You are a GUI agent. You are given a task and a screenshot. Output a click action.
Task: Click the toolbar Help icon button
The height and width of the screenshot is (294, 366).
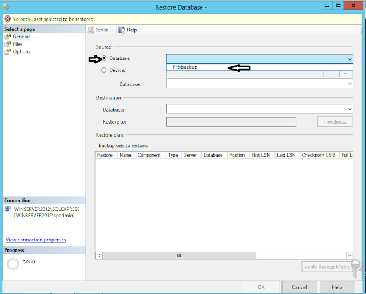click(x=128, y=30)
